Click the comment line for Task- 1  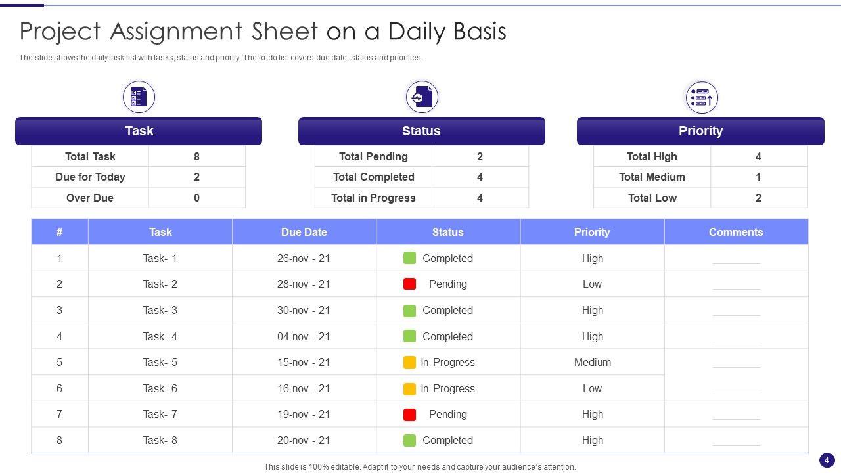pos(736,263)
